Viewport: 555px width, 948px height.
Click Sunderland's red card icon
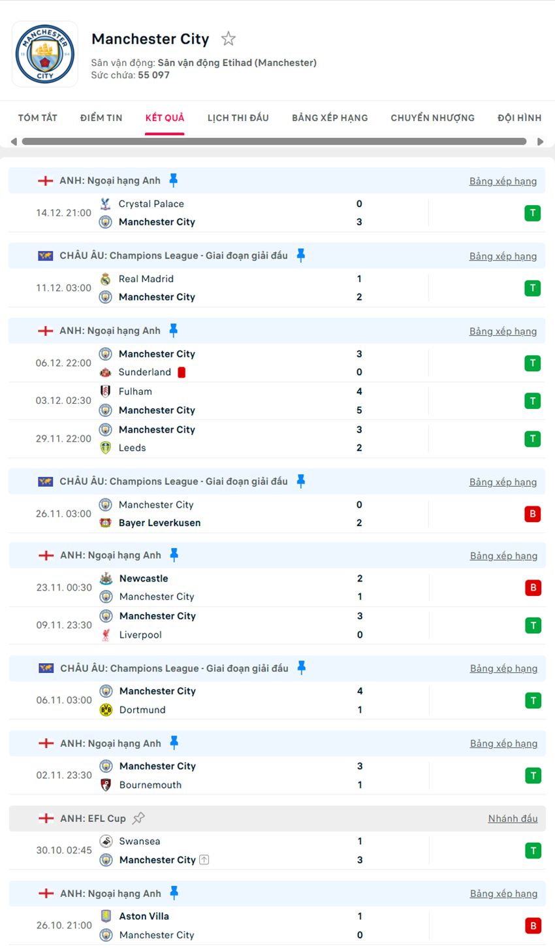tap(182, 372)
